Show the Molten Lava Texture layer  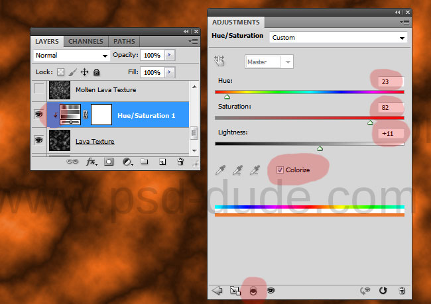click(x=39, y=89)
